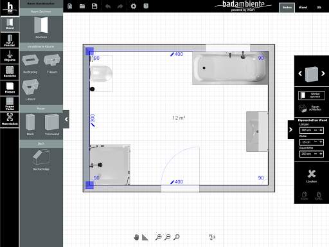This screenshot has width=329, height=247.
Task: Expand the right properties panel arrow
Action: click(x=290, y=129)
